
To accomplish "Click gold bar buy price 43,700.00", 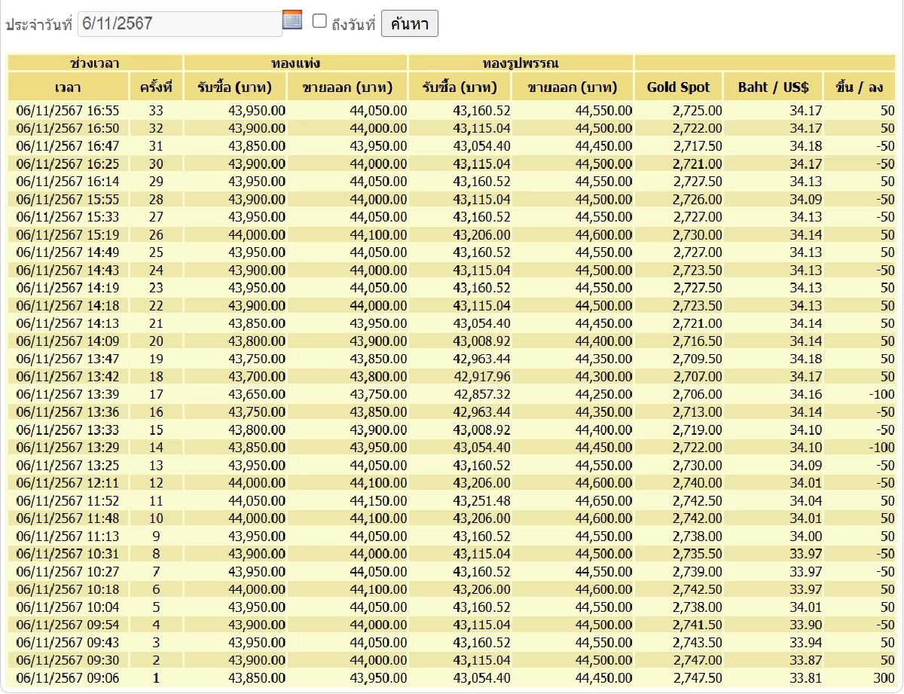I will (257, 376).
